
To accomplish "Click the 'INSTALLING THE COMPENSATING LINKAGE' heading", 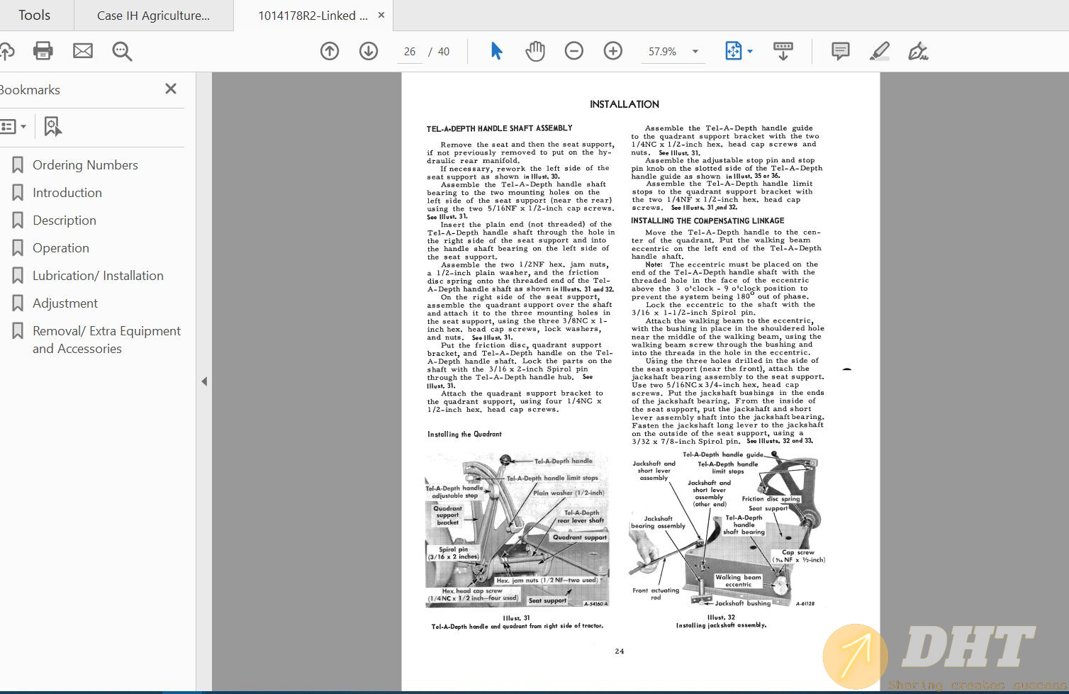I will pyautogui.click(x=707, y=220).
